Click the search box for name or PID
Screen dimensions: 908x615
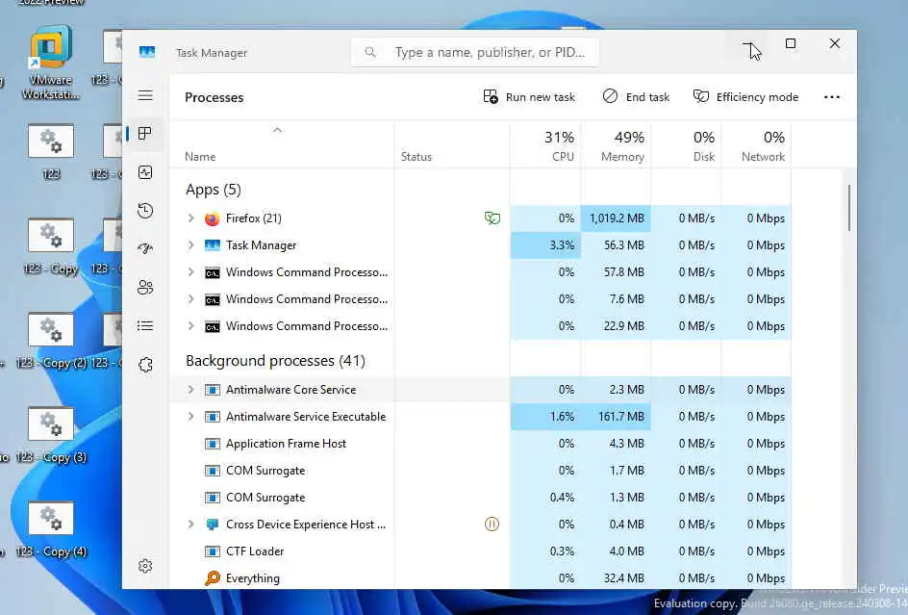[x=475, y=52]
